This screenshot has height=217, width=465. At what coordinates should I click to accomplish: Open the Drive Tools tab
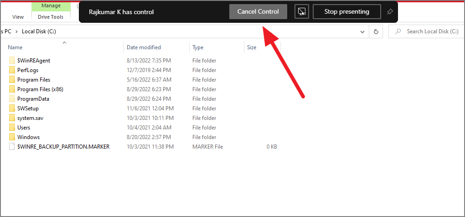pyautogui.click(x=51, y=17)
